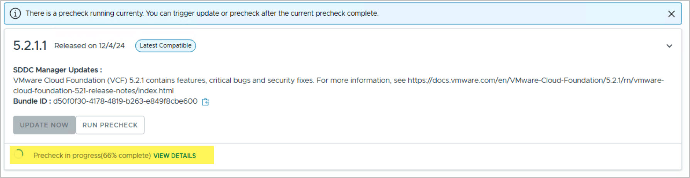Screen dimensions: 690x178
Task: Collapse the 5.2.1.1 bundle details chevron
Action: click(x=669, y=46)
